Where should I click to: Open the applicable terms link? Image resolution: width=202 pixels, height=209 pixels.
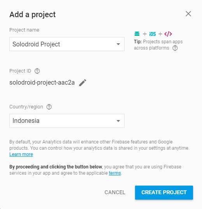point(115,173)
